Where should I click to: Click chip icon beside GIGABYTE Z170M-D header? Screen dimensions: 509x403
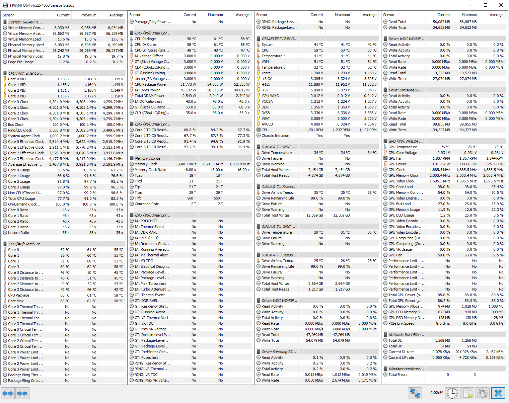tap(259, 39)
